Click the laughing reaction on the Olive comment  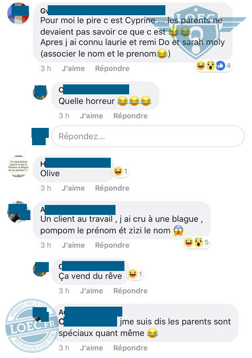tap(121, 171)
